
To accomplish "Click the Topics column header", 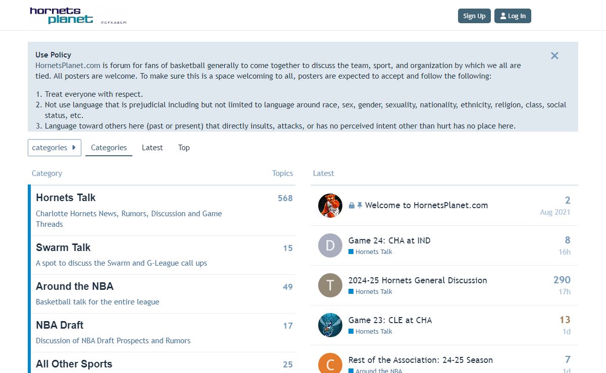I will point(282,173).
